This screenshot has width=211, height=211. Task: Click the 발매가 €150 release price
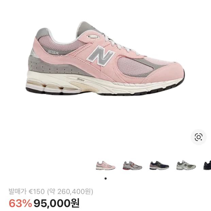point(27,191)
